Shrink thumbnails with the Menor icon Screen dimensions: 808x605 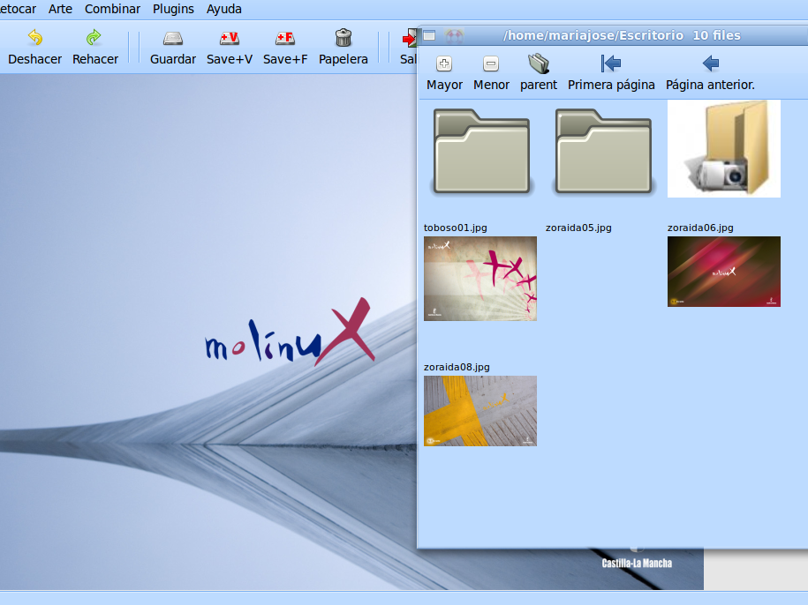[x=491, y=63]
